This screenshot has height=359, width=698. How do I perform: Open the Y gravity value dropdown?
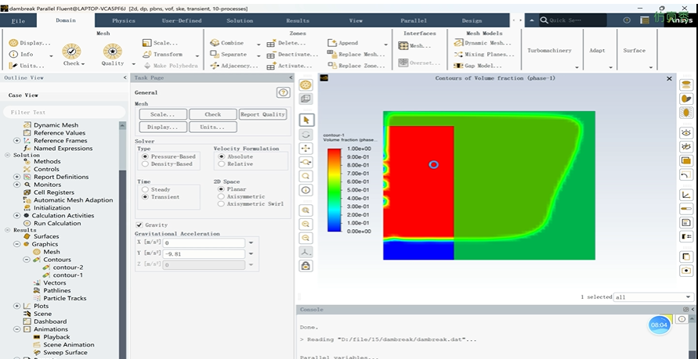251,253
